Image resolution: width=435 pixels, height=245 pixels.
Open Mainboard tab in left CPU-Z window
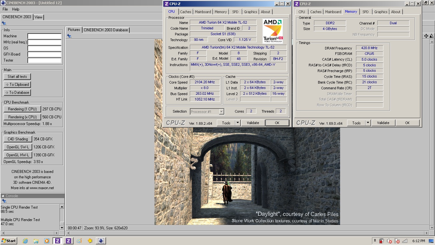pyautogui.click(x=203, y=12)
